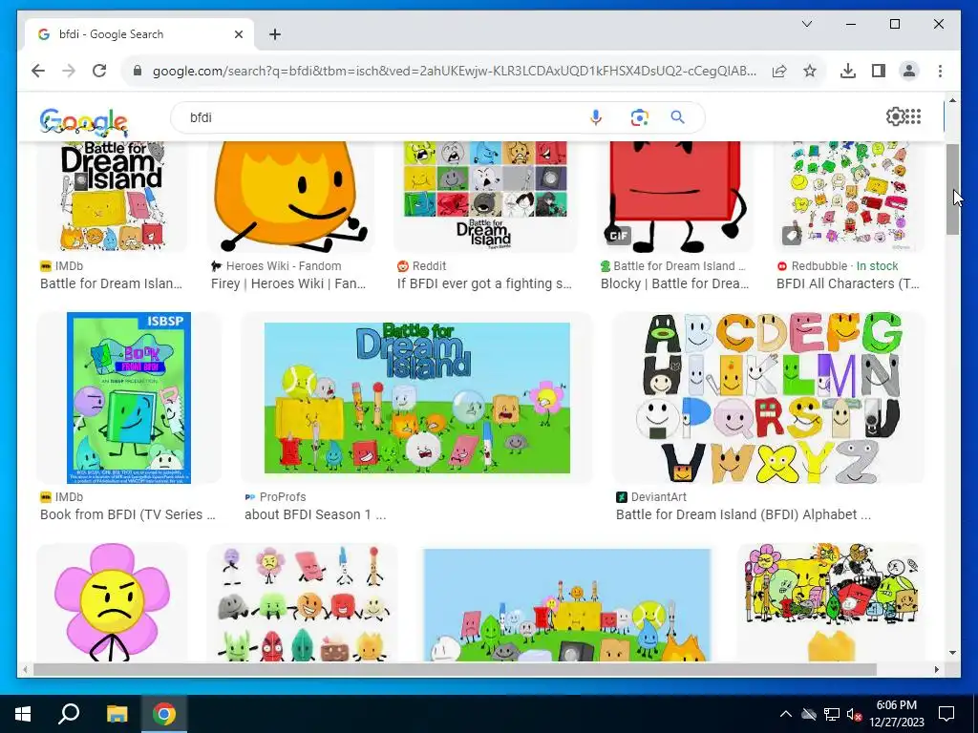978x733 pixels.
Task: Select the bfdi - Google Search tab
Action: pos(139,34)
